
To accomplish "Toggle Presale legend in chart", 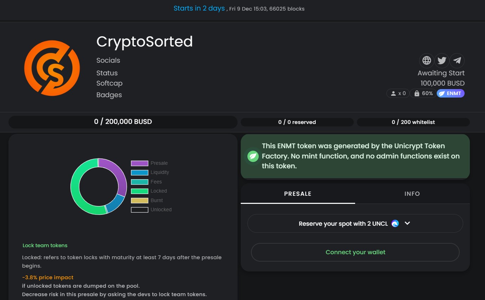I will [x=149, y=163].
